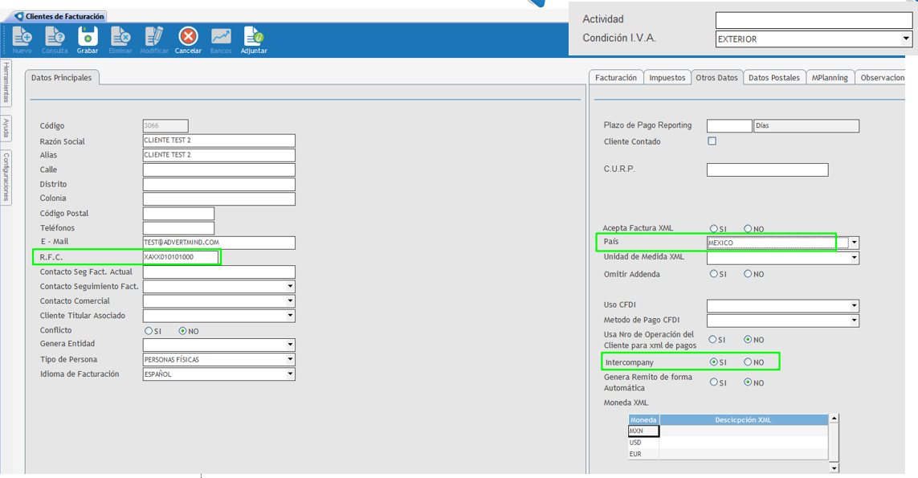Screen dimensions: 918x478
Task: Click the Plazo de Pago Reporting field
Action: 729,126
